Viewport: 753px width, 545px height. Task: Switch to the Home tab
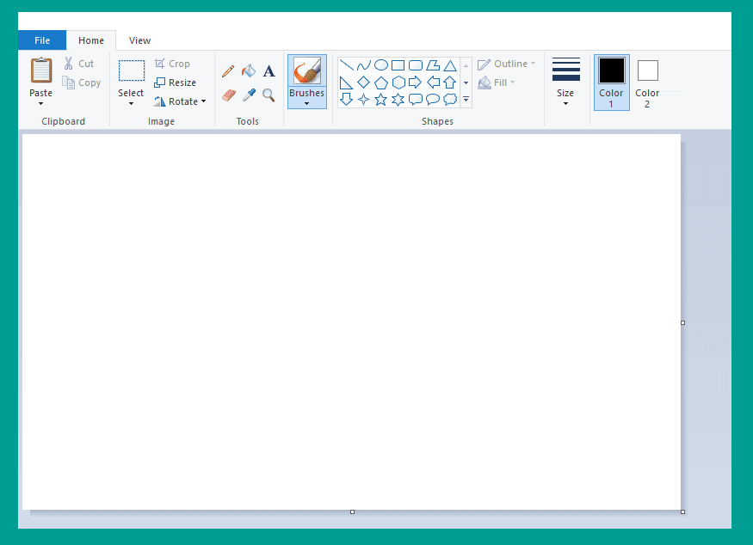pyautogui.click(x=91, y=40)
